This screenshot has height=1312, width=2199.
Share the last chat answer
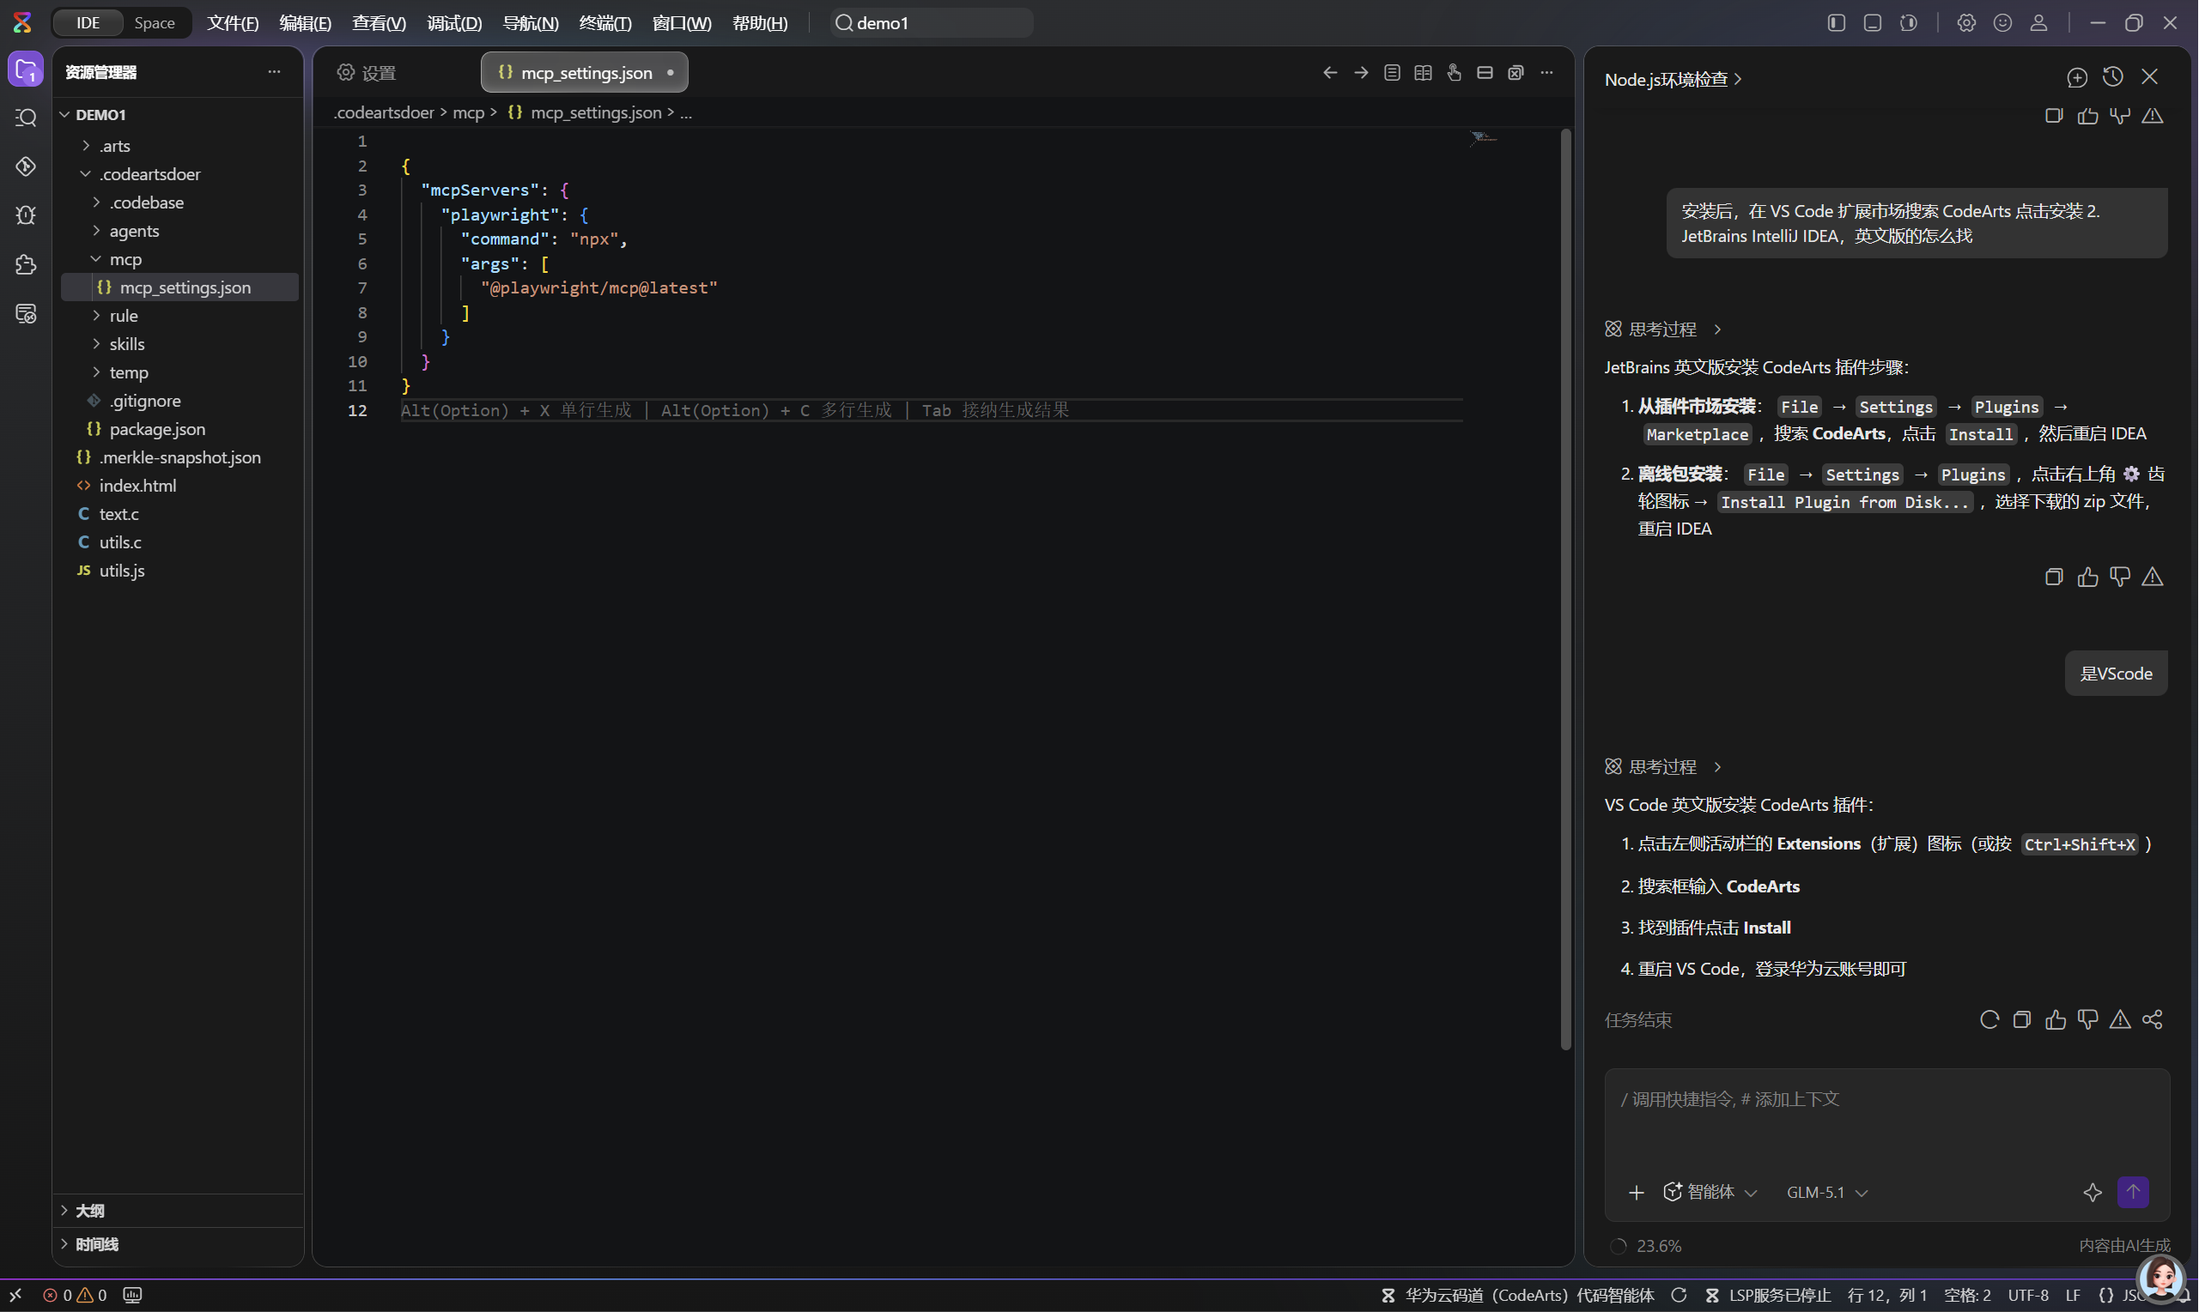coord(2152,1019)
